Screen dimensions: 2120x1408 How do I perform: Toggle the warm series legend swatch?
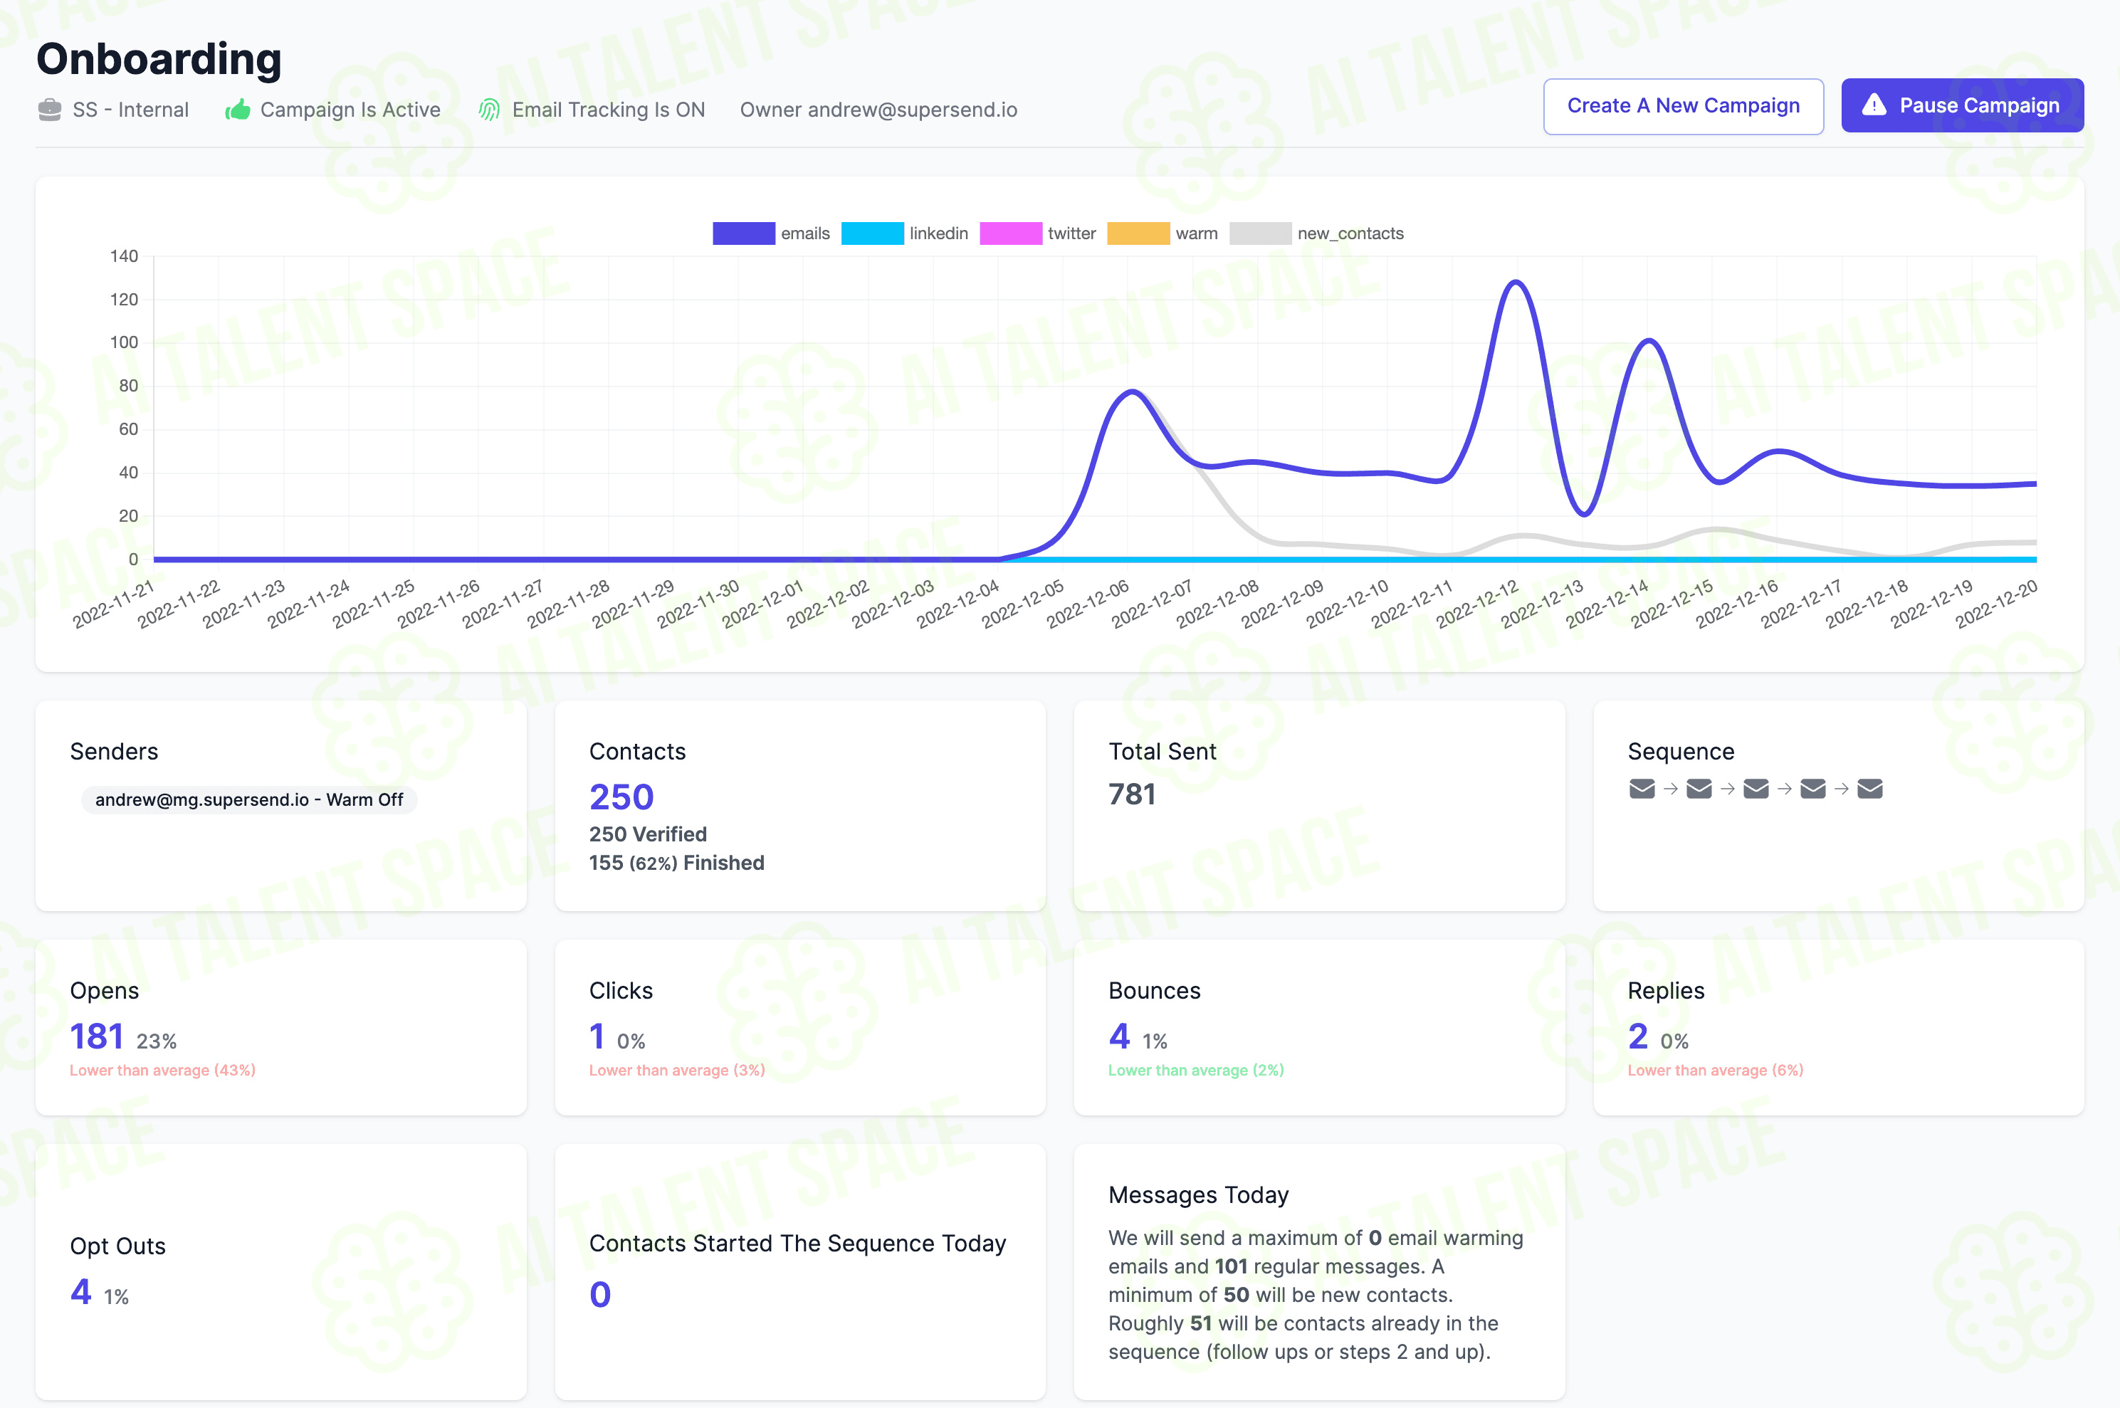pos(1138,233)
